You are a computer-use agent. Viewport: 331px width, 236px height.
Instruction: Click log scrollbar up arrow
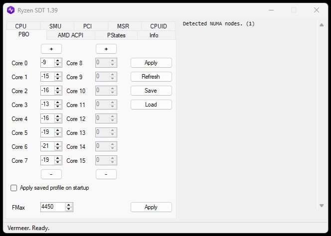click(x=322, y=25)
